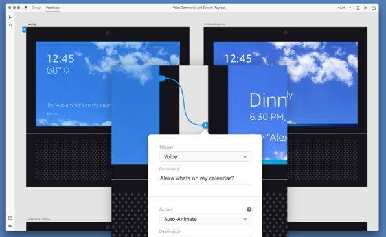Click the Home icon in title bar
This screenshot has width=386, height=237.
26,8
